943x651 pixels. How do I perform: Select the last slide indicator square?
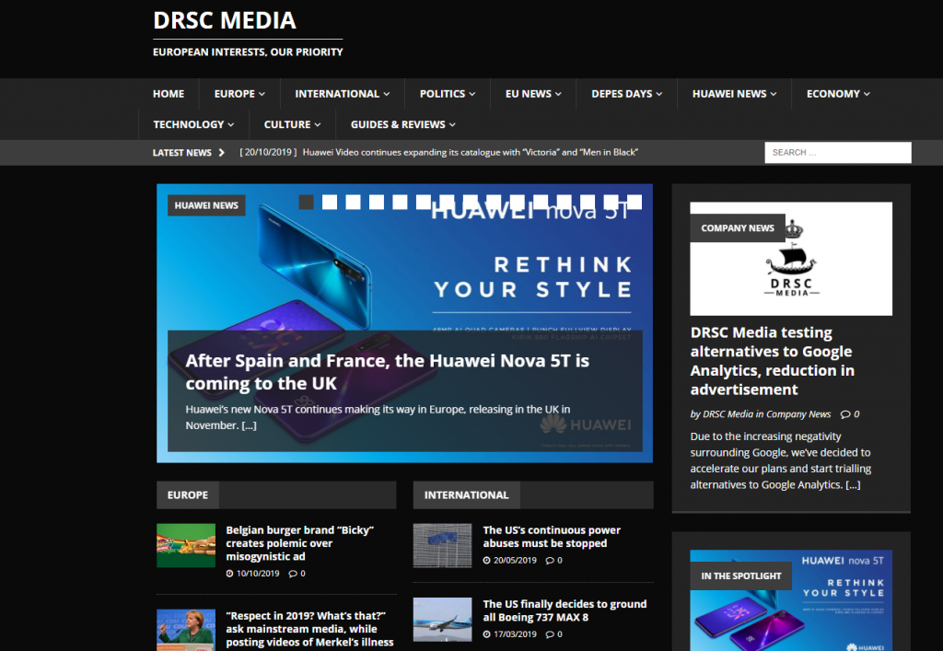[634, 202]
